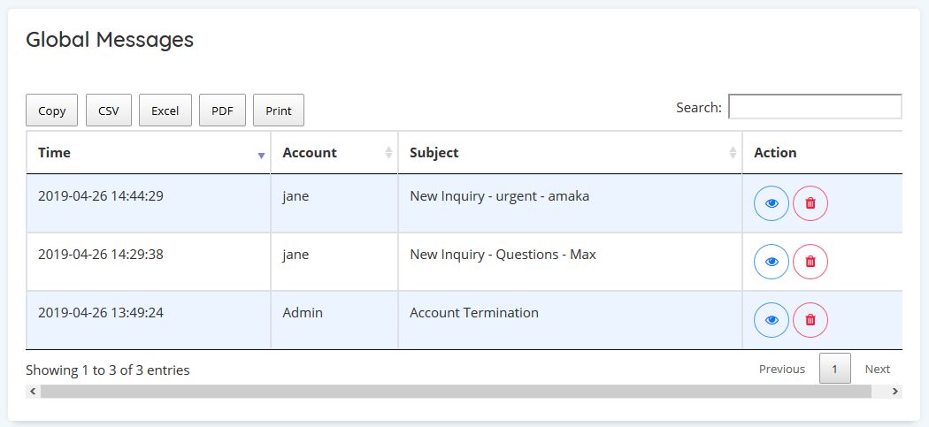Delete the Questions - Max inquiry message
Screen dimensions: 929x427
click(810, 262)
